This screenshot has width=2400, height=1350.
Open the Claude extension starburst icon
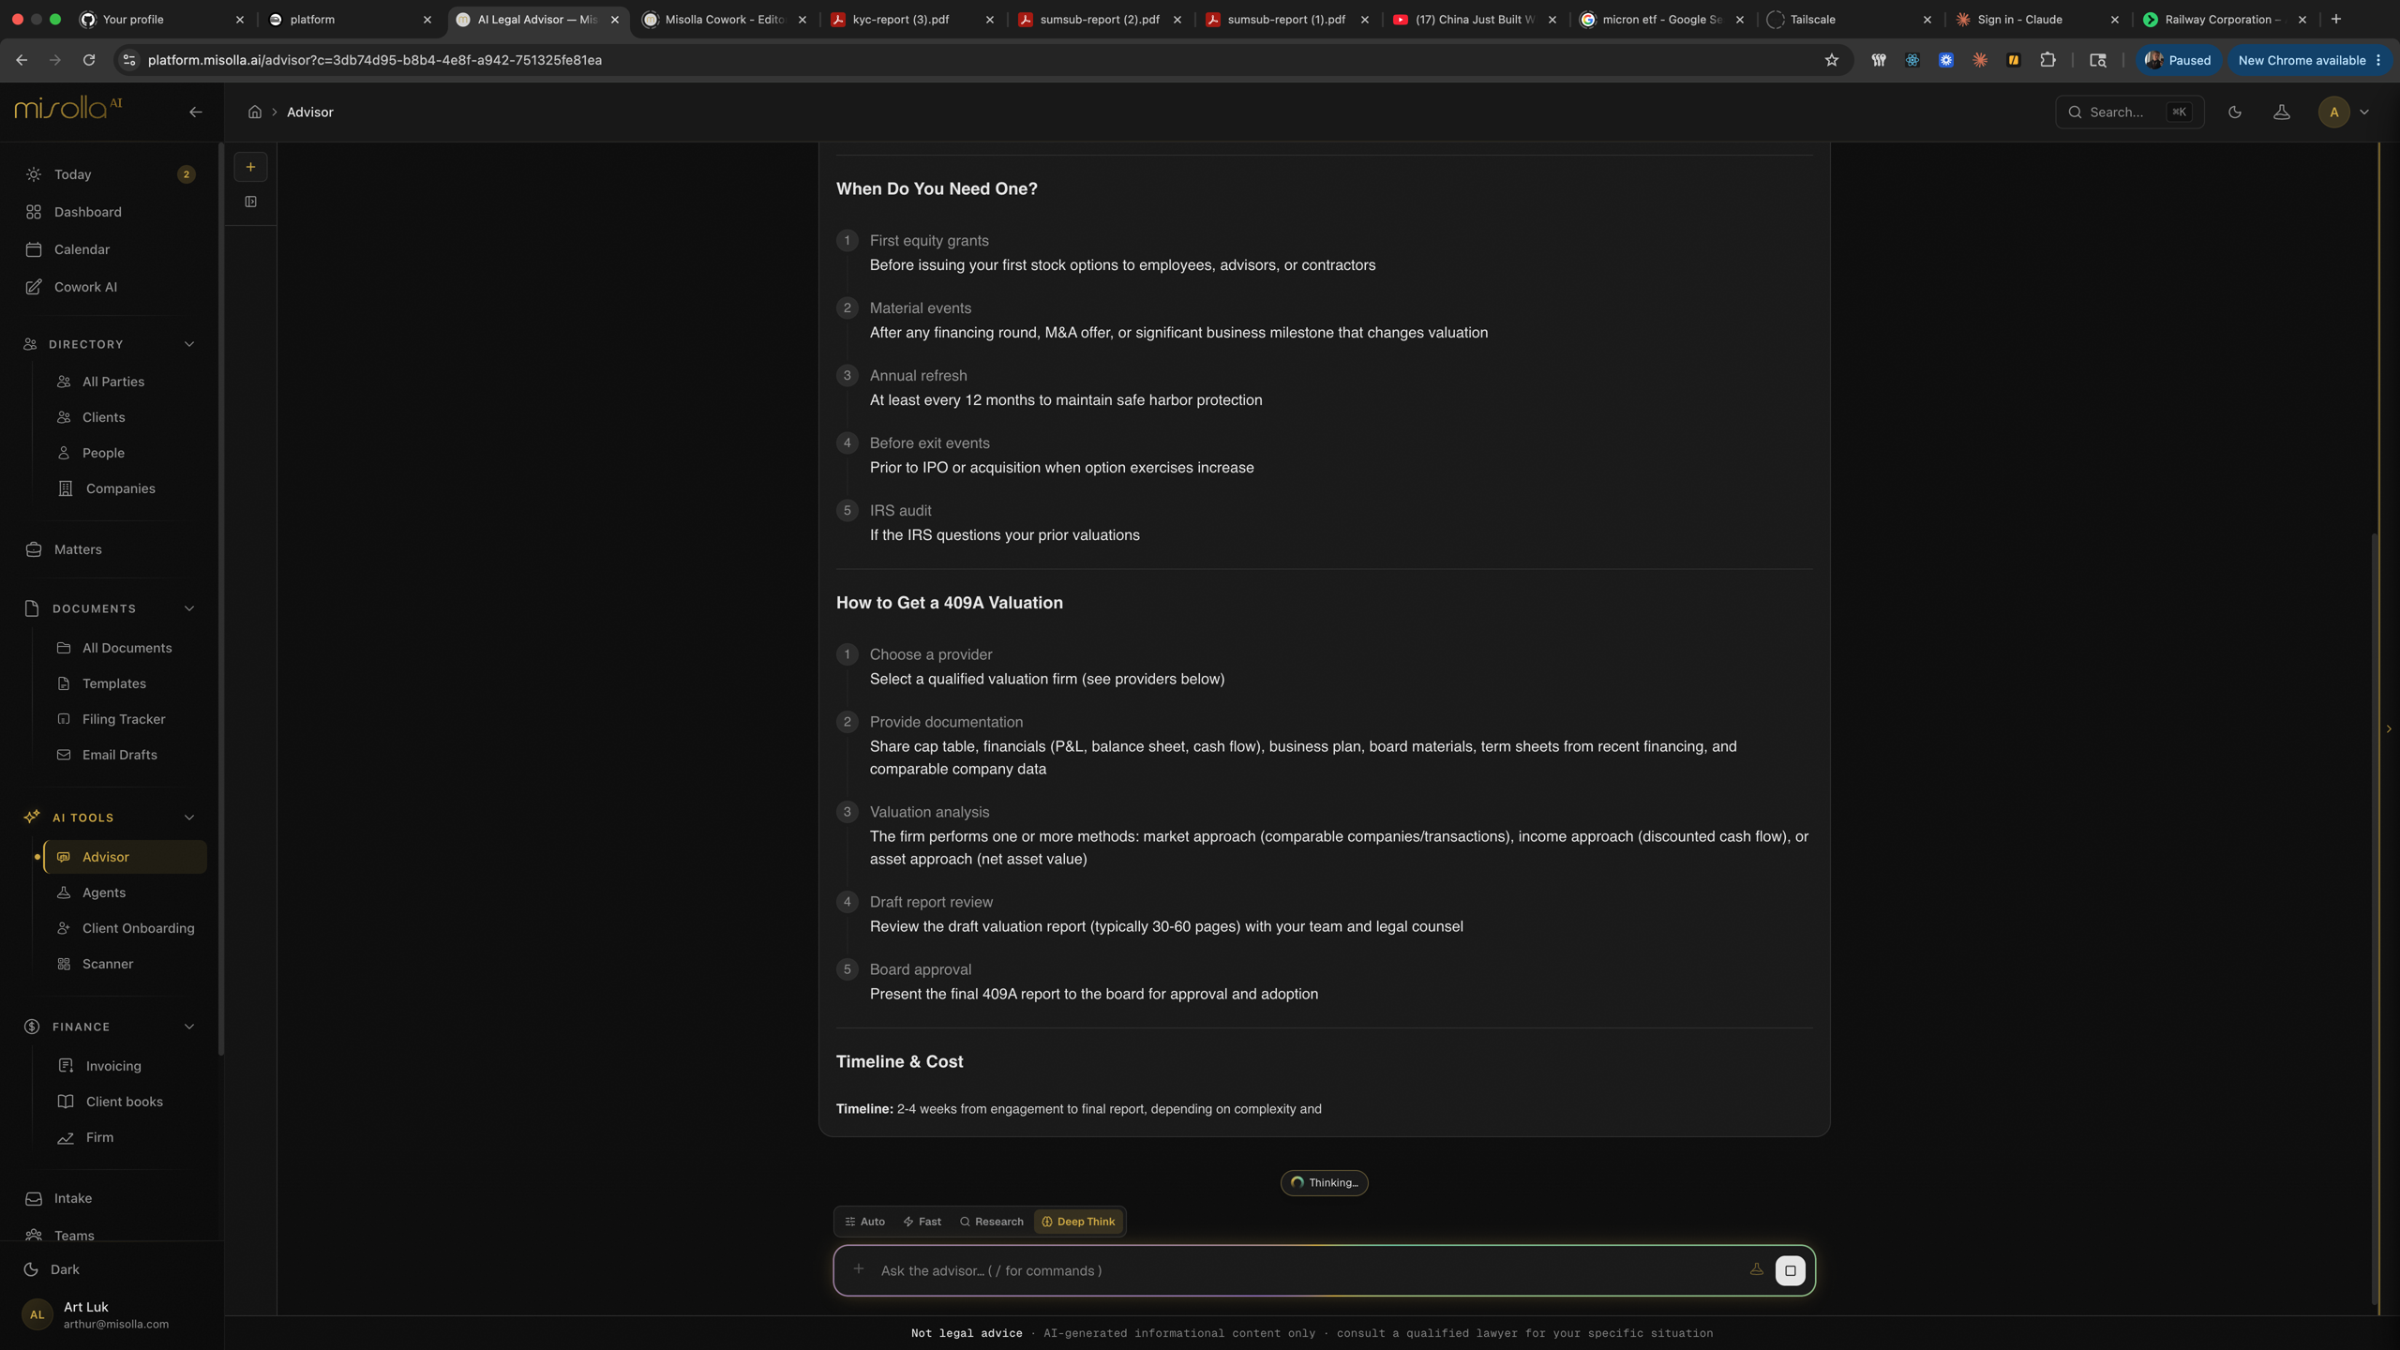(1980, 60)
